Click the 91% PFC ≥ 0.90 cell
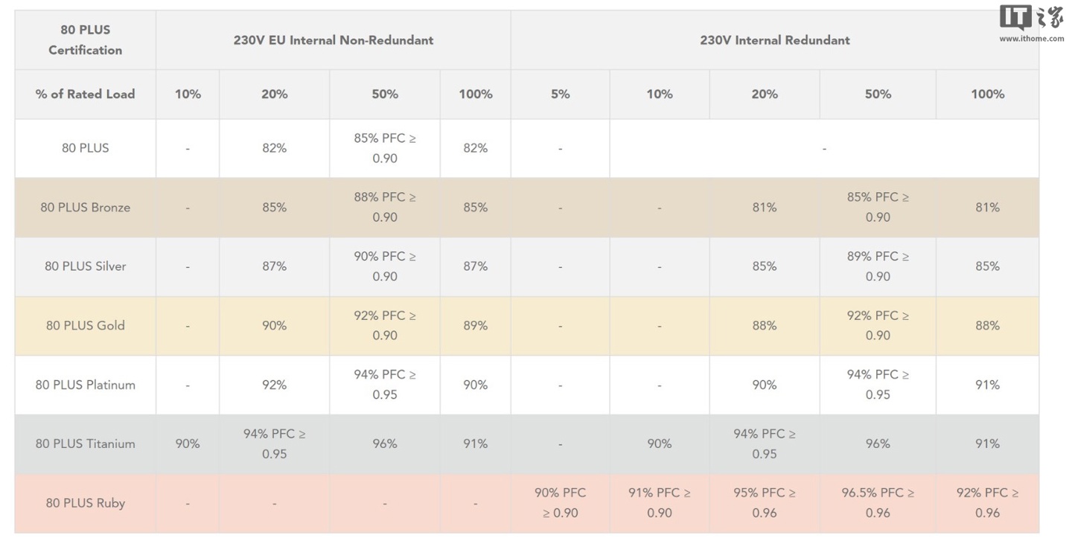1072x541 pixels. 659,502
